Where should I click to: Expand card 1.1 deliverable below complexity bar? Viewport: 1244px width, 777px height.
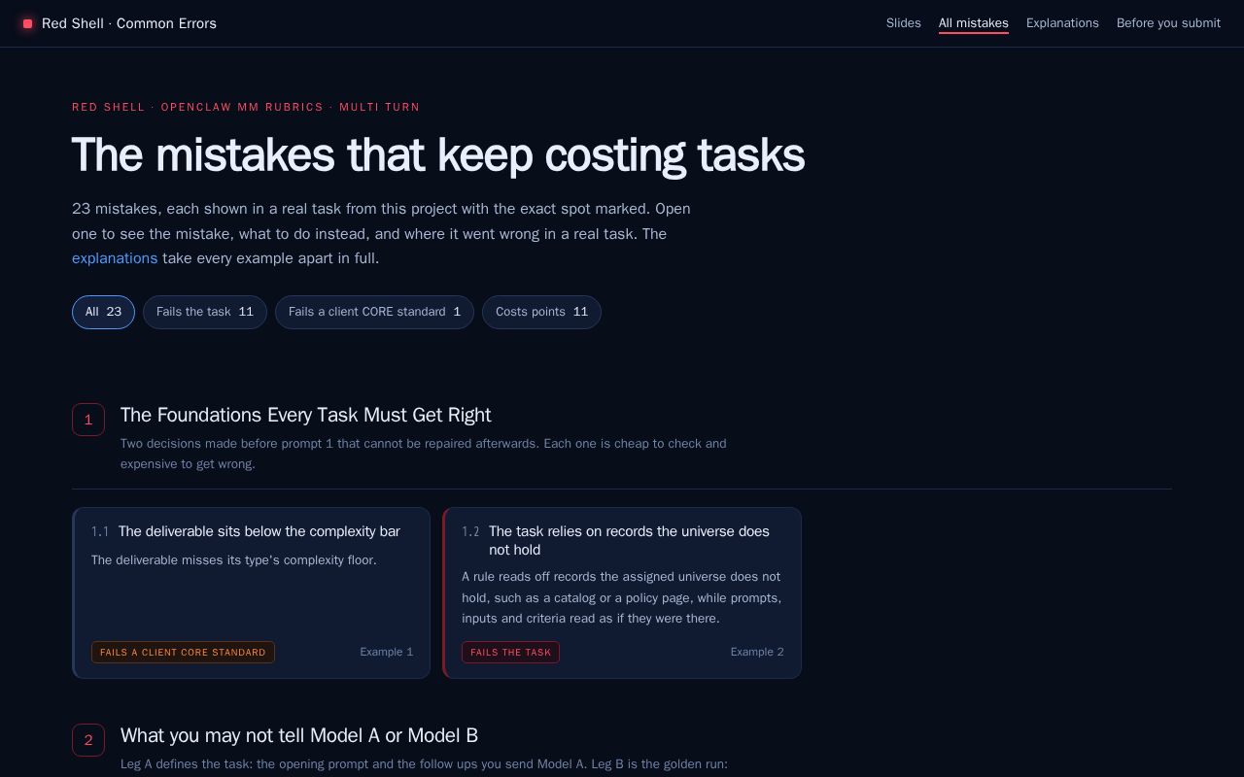pyautogui.click(x=252, y=592)
